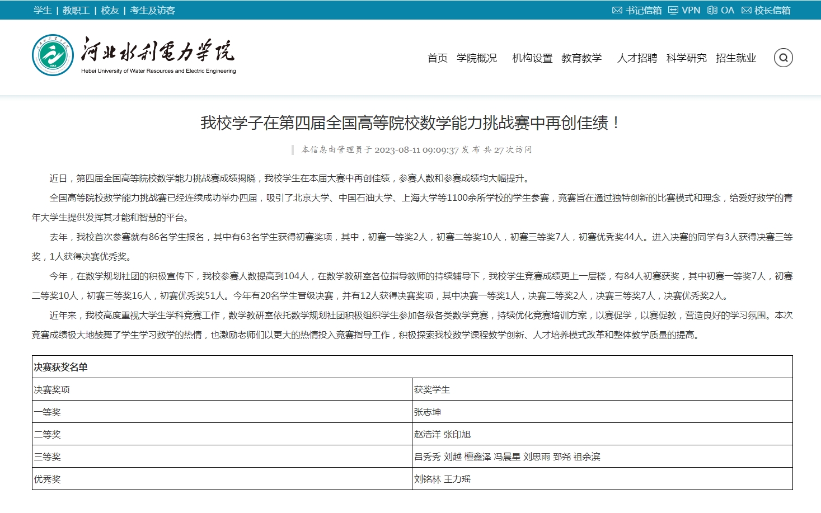This screenshot has height=513, width=821.
Task: Open VPN via the monitor icon
Action: [x=673, y=10]
